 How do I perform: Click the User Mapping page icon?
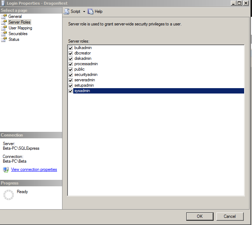tap(4, 28)
